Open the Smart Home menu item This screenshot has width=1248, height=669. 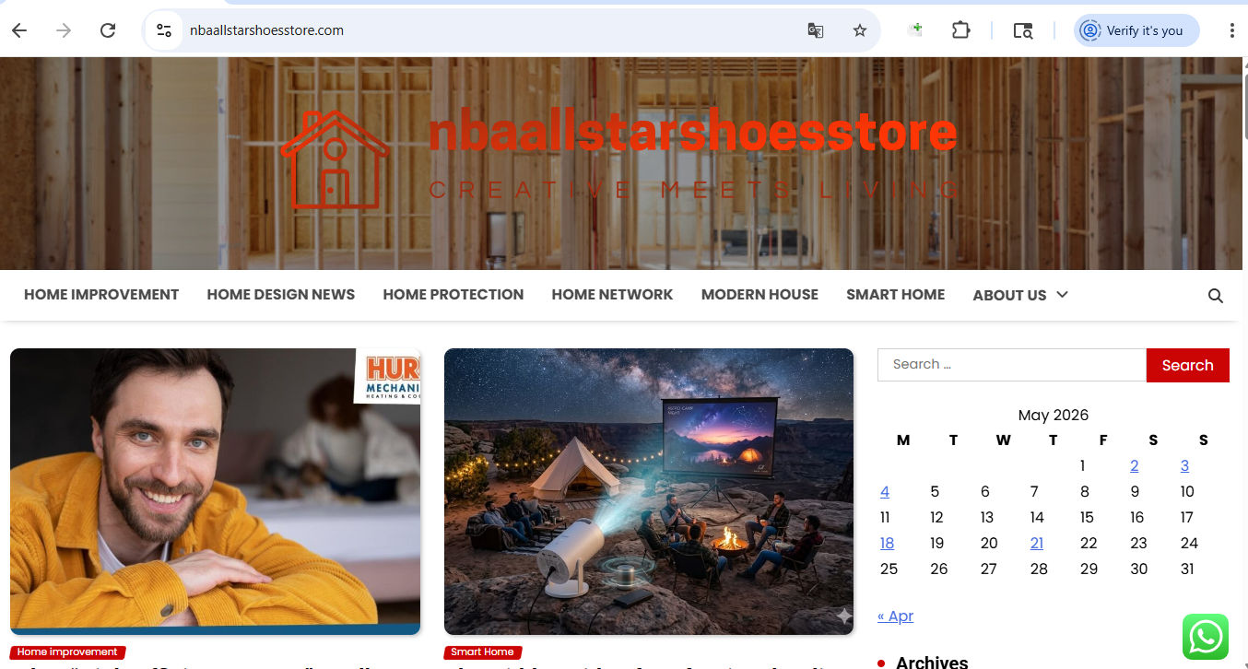[896, 295]
